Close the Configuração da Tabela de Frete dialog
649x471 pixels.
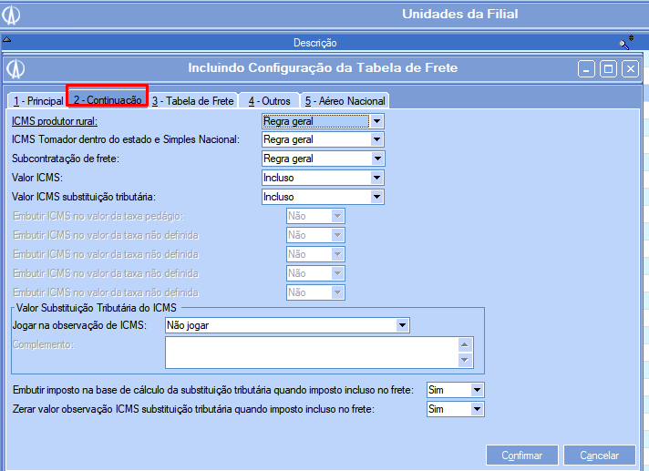(629, 68)
